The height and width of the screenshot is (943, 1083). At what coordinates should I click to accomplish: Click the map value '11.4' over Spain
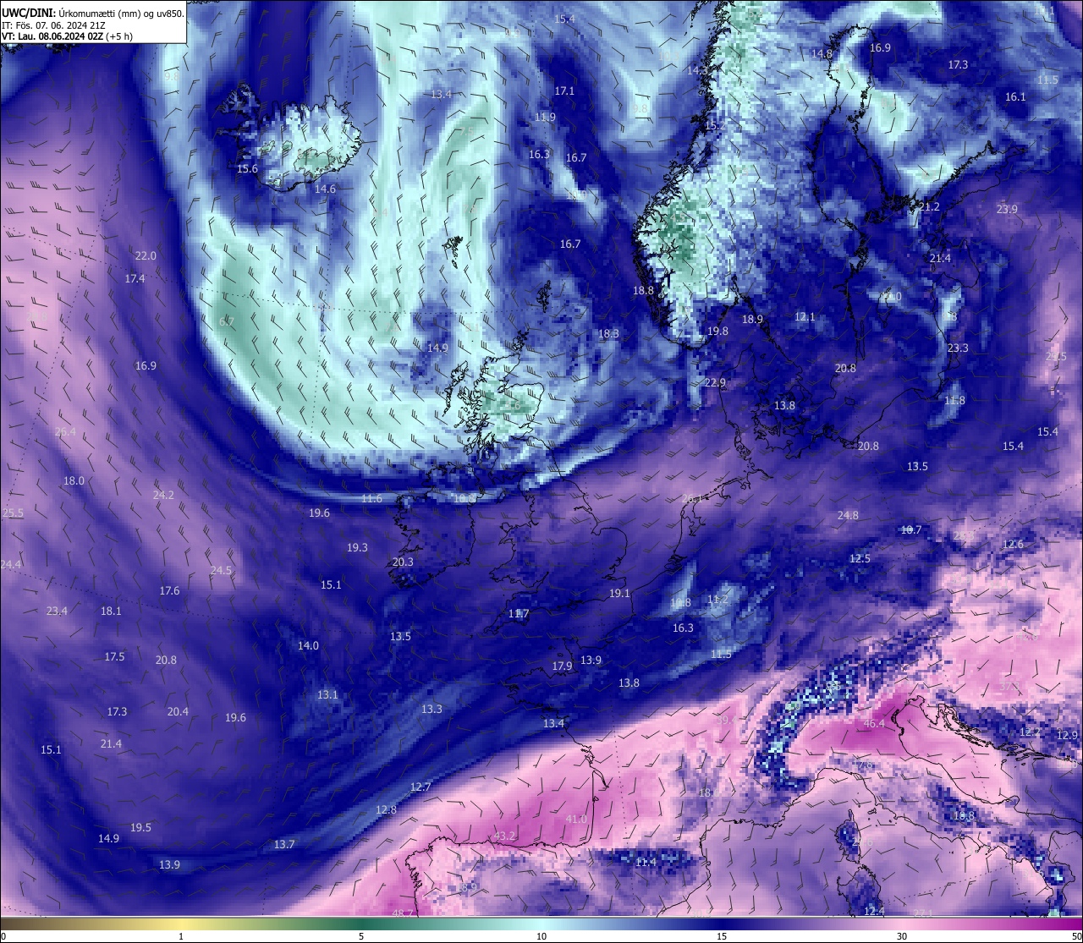(x=646, y=861)
